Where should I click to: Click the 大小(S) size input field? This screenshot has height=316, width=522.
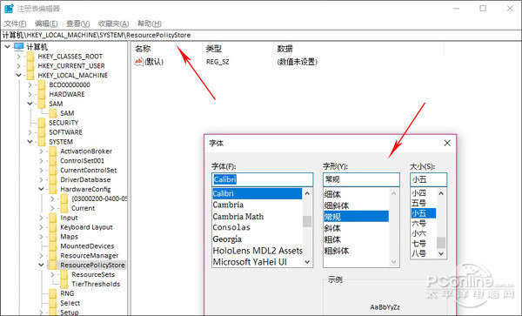pyautogui.click(x=428, y=179)
